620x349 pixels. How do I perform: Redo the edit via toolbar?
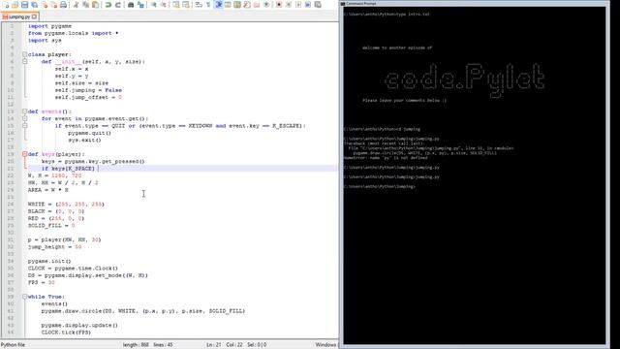pyautogui.click(x=118, y=5)
